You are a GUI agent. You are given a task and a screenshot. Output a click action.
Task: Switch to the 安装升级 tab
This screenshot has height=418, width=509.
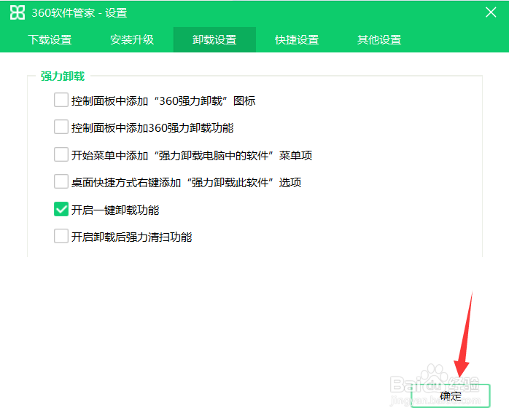pyautogui.click(x=132, y=39)
